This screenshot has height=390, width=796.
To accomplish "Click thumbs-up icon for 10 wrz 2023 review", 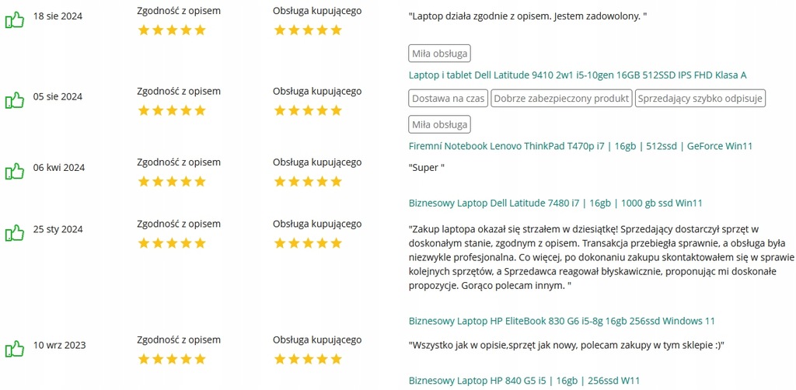I will click(x=15, y=348).
